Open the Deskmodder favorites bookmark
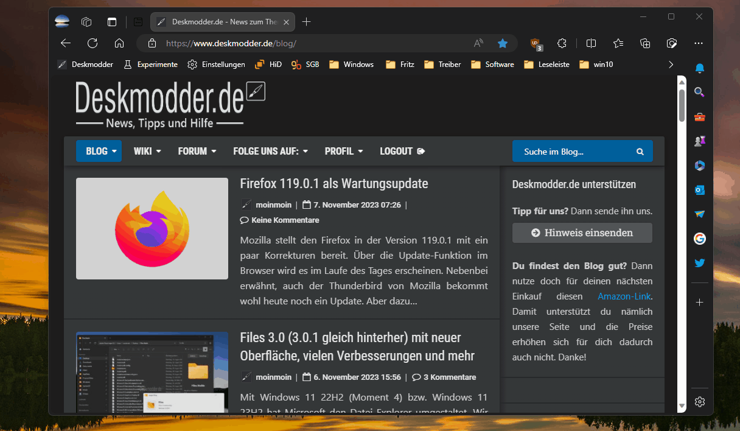Screen dimensions: 740x431 [x=85, y=64]
